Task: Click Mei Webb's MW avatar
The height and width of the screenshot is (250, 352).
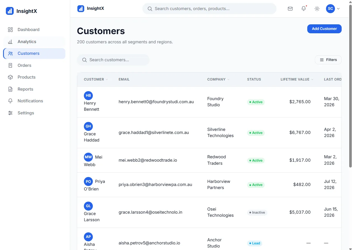Action: click(88, 157)
